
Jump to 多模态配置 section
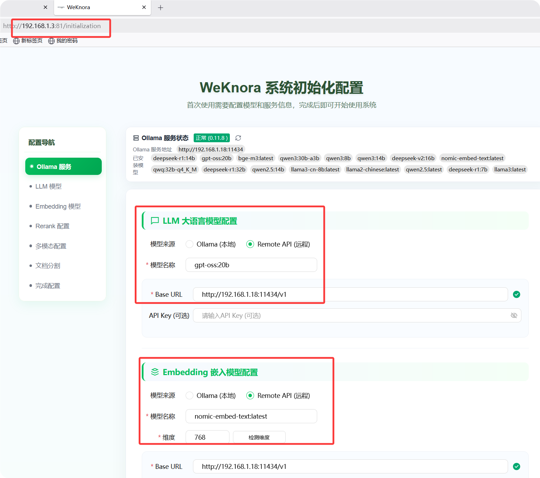click(x=51, y=246)
